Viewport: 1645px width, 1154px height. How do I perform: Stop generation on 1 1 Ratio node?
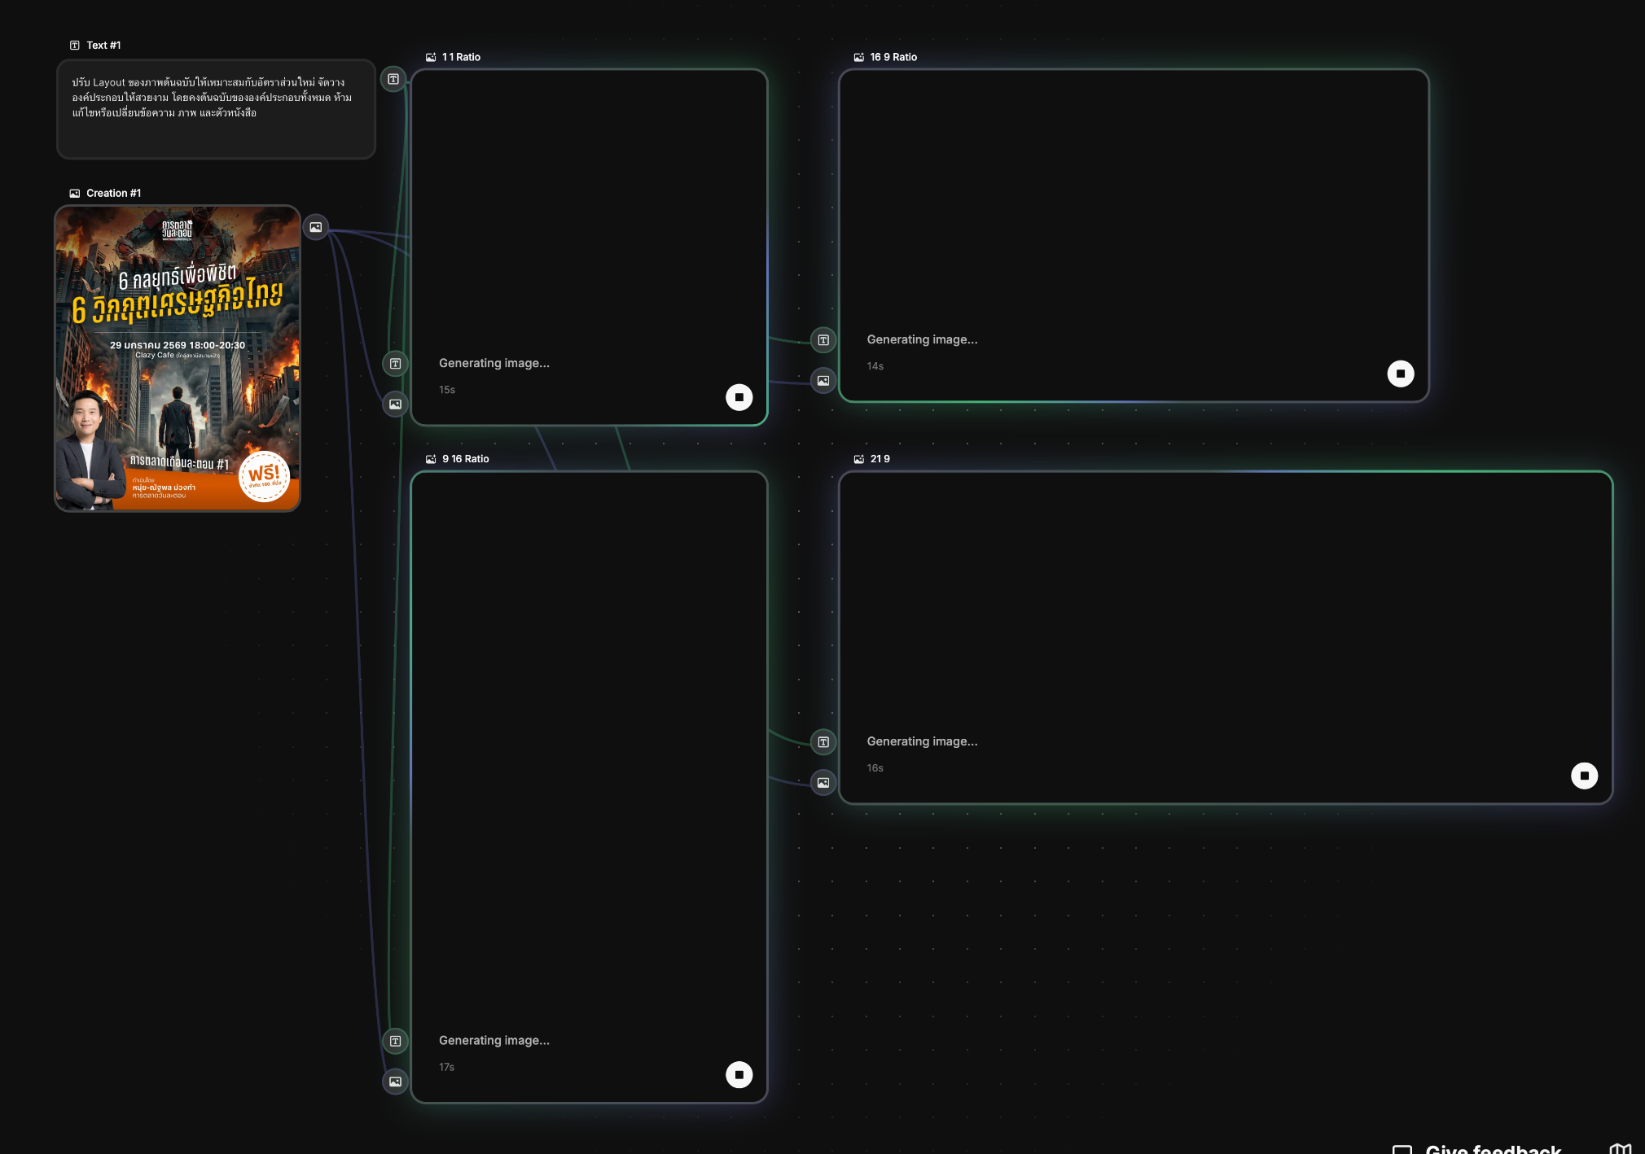tap(739, 397)
